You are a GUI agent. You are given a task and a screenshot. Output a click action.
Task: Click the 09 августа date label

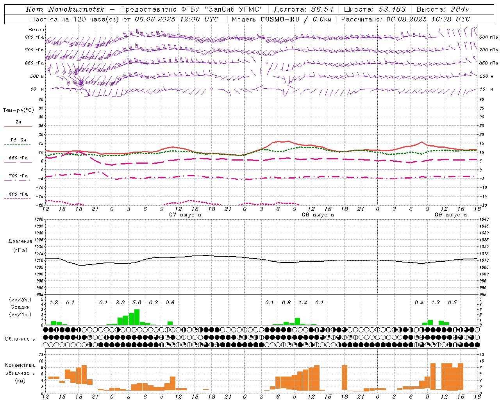tap(451, 215)
